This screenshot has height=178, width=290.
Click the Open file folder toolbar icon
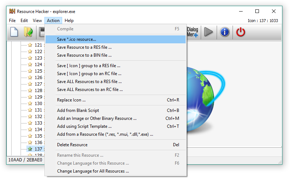click(x=28, y=32)
